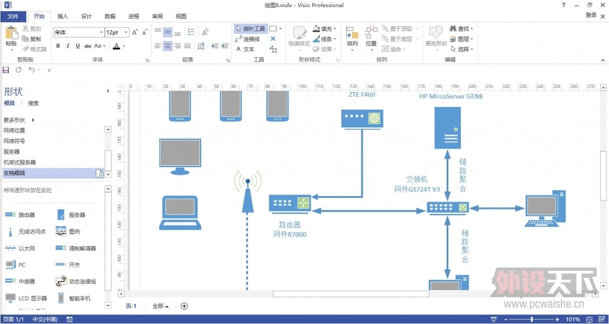Click the Paste (粘贴) icon
609x324 pixels.
click(x=11, y=34)
